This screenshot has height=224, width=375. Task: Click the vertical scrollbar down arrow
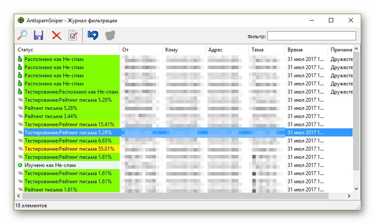356,189
